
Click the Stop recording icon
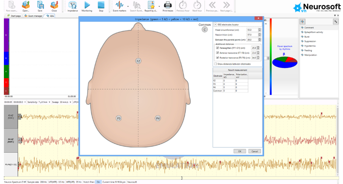(101, 6)
